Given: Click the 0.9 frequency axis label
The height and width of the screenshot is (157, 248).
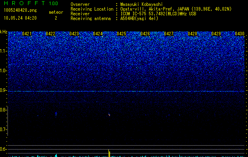Looking at the screenshot, I should 3,90.
